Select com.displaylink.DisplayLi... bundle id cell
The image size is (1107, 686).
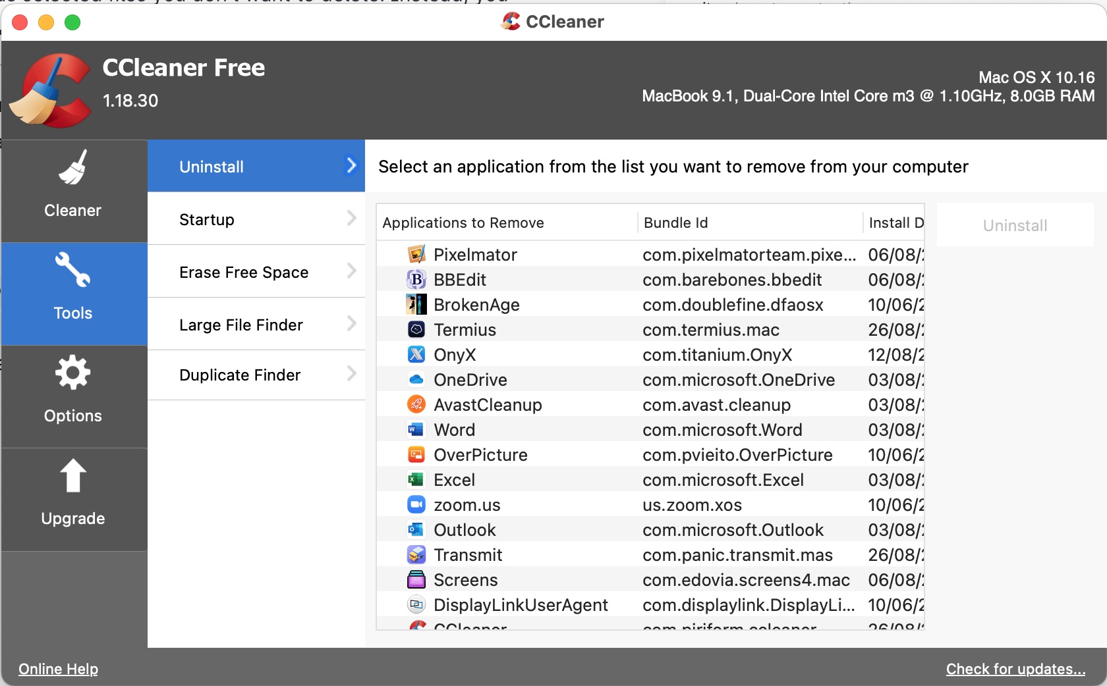tap(749, 604)
